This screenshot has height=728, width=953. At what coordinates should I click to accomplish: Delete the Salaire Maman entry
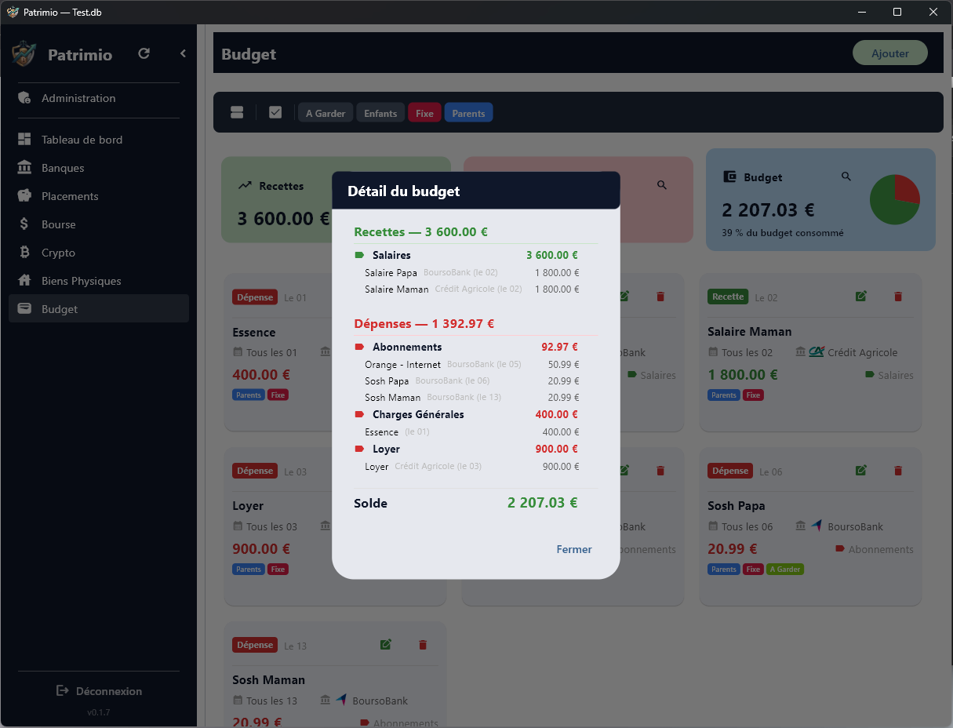pyautogui.click(x=898, y=296)
